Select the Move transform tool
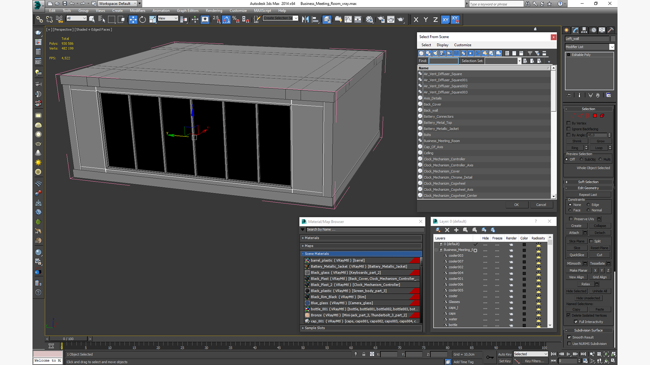 (133, 19)
